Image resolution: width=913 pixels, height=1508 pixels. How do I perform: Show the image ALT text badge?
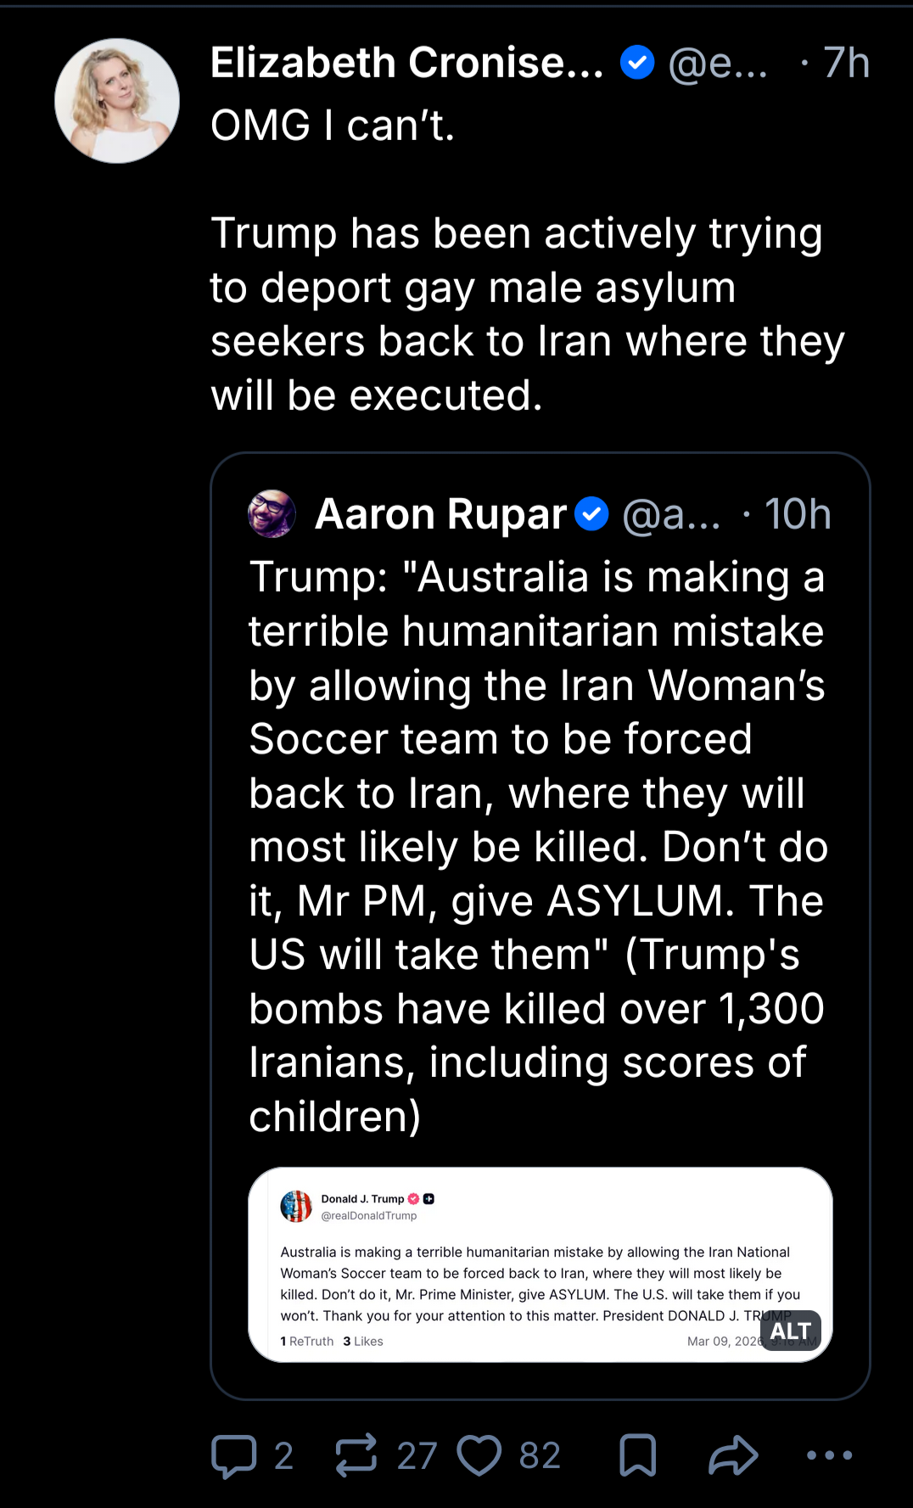791,1331
